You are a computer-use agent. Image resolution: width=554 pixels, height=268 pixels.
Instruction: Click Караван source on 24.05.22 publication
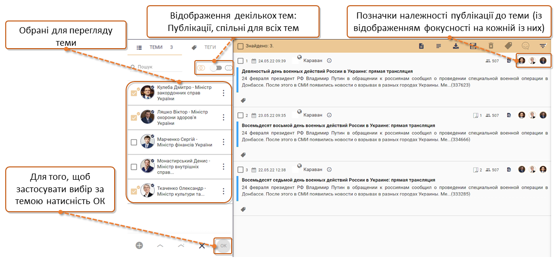(313, 61)
